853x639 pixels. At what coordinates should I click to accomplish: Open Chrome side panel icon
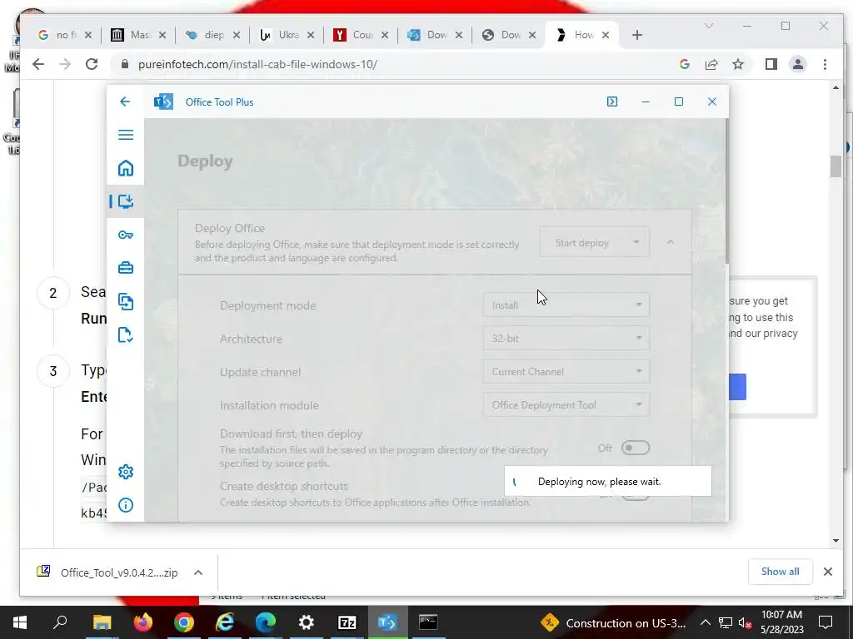[771, 64]
